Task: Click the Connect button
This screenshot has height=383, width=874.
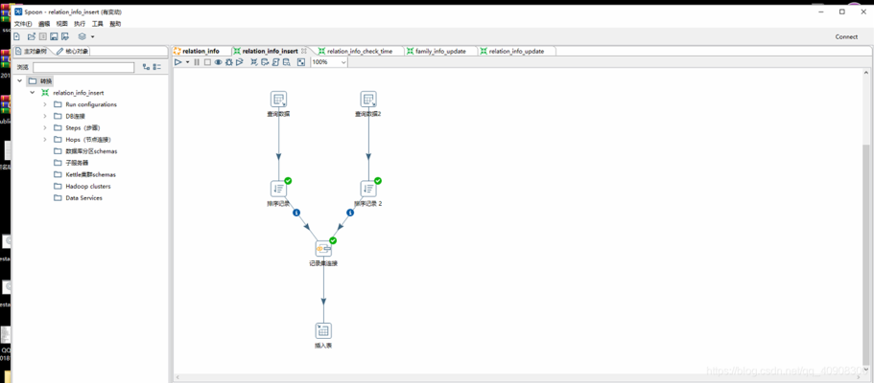Action: (x=846, y=36)
